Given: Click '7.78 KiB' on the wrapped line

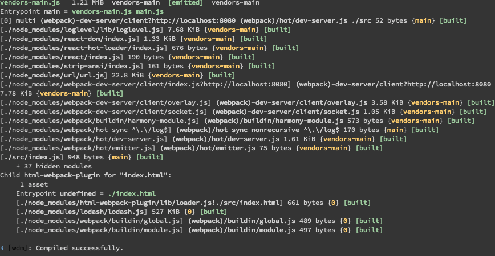Looking at the screenshot, I should coord(16,93).
